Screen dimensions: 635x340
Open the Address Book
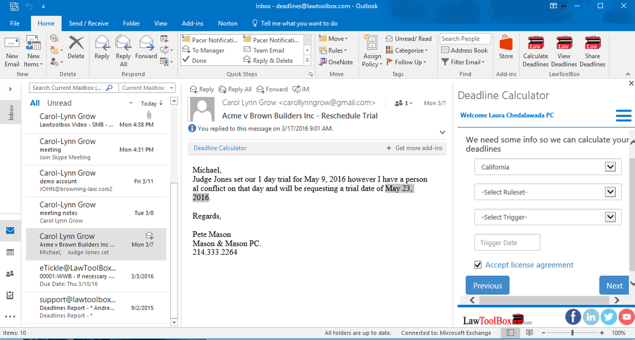click(x=464, y=50)
